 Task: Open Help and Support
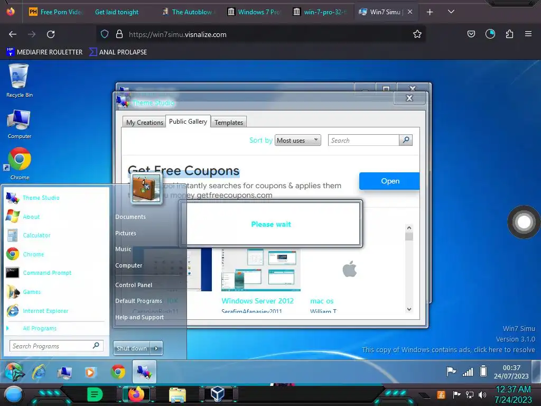(x=139, y=317)
